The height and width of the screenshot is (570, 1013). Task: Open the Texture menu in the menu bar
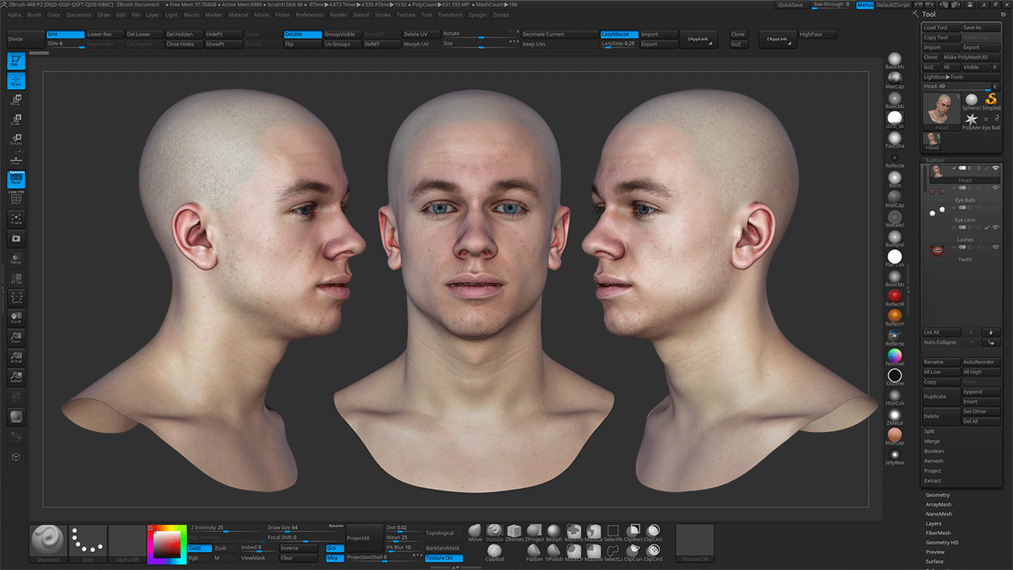coord(406,14)
